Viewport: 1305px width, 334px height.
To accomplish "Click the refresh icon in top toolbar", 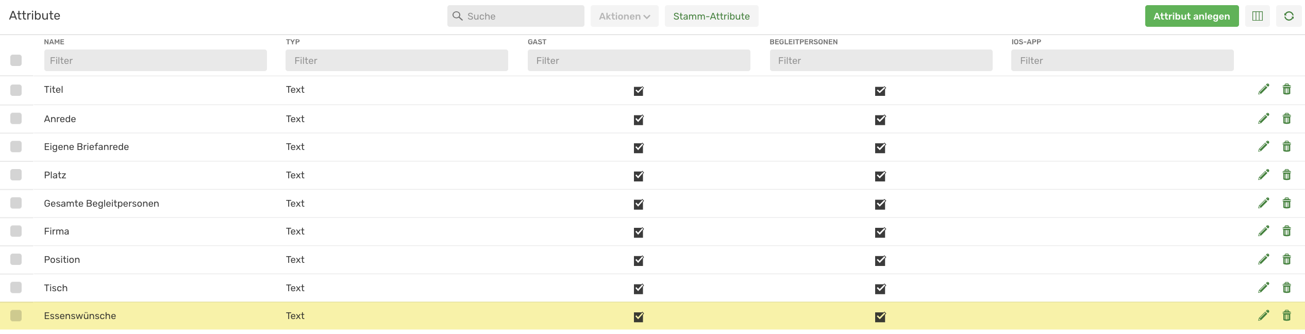I will click(1289, 16).
